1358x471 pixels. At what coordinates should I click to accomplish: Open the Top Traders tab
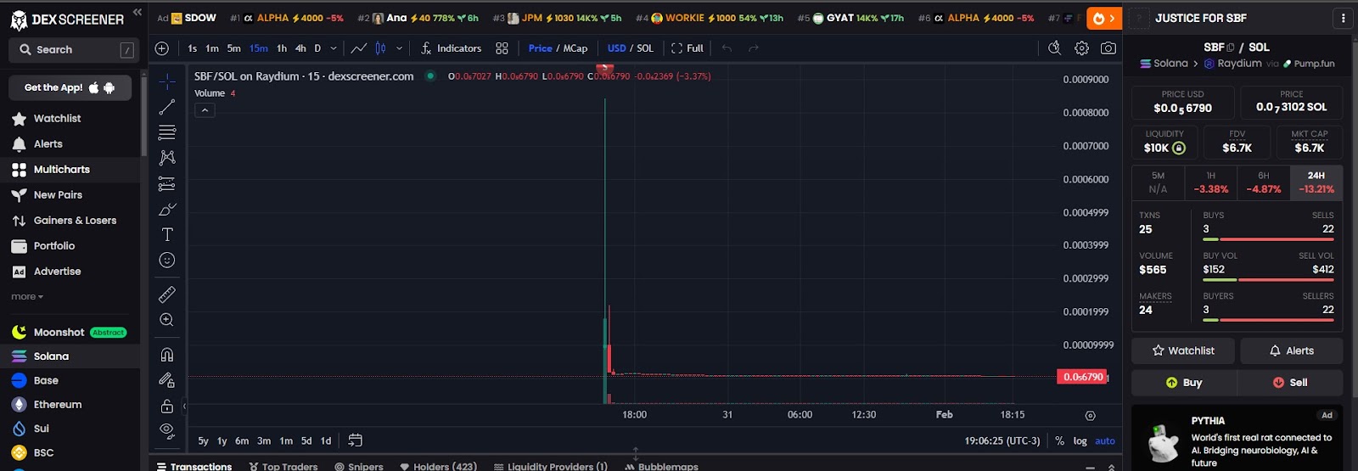[283, 466]
